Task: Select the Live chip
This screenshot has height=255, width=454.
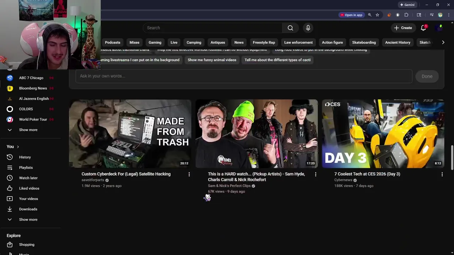Action: point(174,42)
